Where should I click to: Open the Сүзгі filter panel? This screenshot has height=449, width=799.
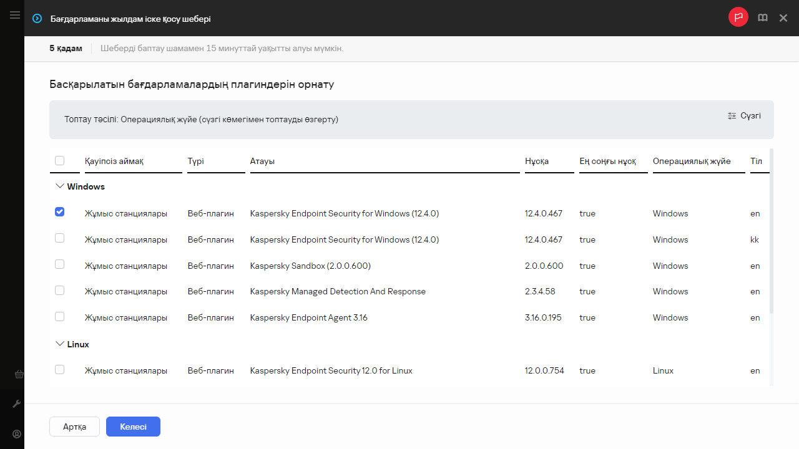pos(745,115)
